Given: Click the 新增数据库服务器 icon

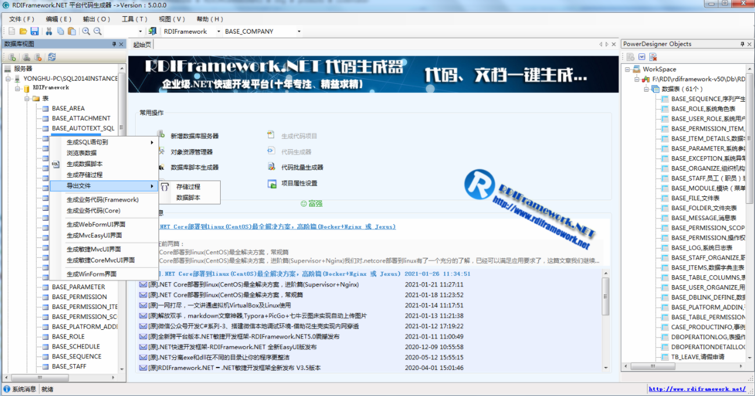Looking at the screenshot, I should coord(161,135).
